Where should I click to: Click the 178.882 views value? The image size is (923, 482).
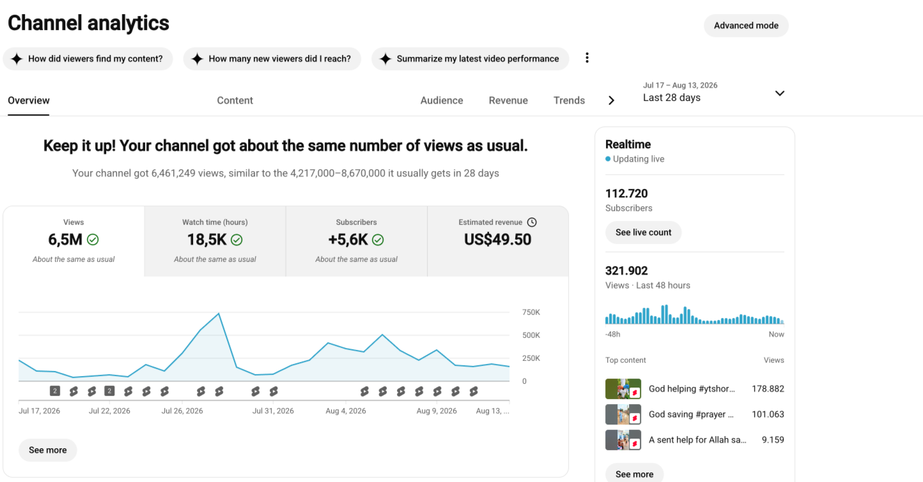coord(768,389)
